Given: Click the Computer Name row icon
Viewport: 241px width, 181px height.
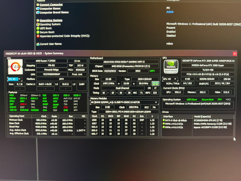Looking at the screenshot, I should pos(38,9).
